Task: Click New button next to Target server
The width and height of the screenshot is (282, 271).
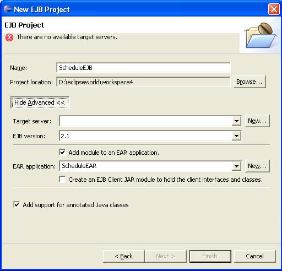Action: click(257, 121)
